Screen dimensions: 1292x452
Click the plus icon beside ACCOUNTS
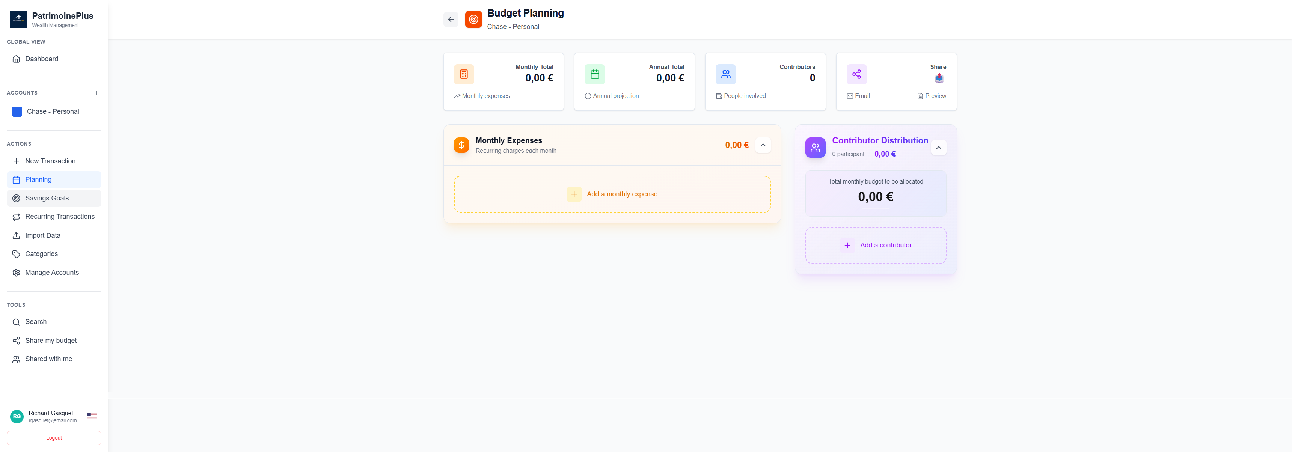coord(96,93)
